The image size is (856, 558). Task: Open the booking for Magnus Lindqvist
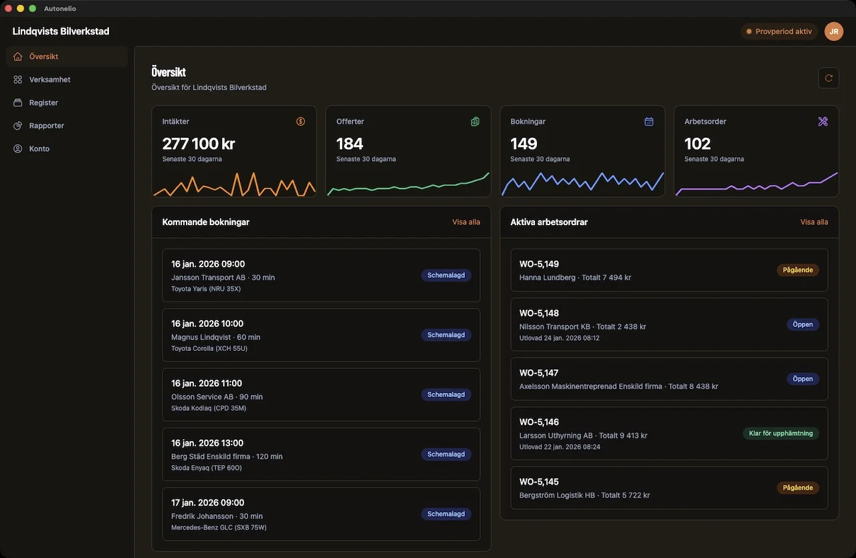[321, 335]
